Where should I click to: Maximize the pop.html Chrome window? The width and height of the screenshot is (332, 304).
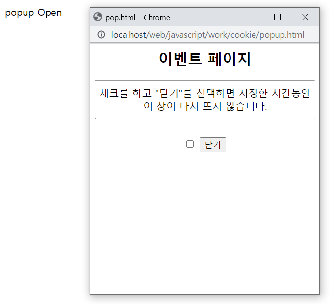(277, 17)
